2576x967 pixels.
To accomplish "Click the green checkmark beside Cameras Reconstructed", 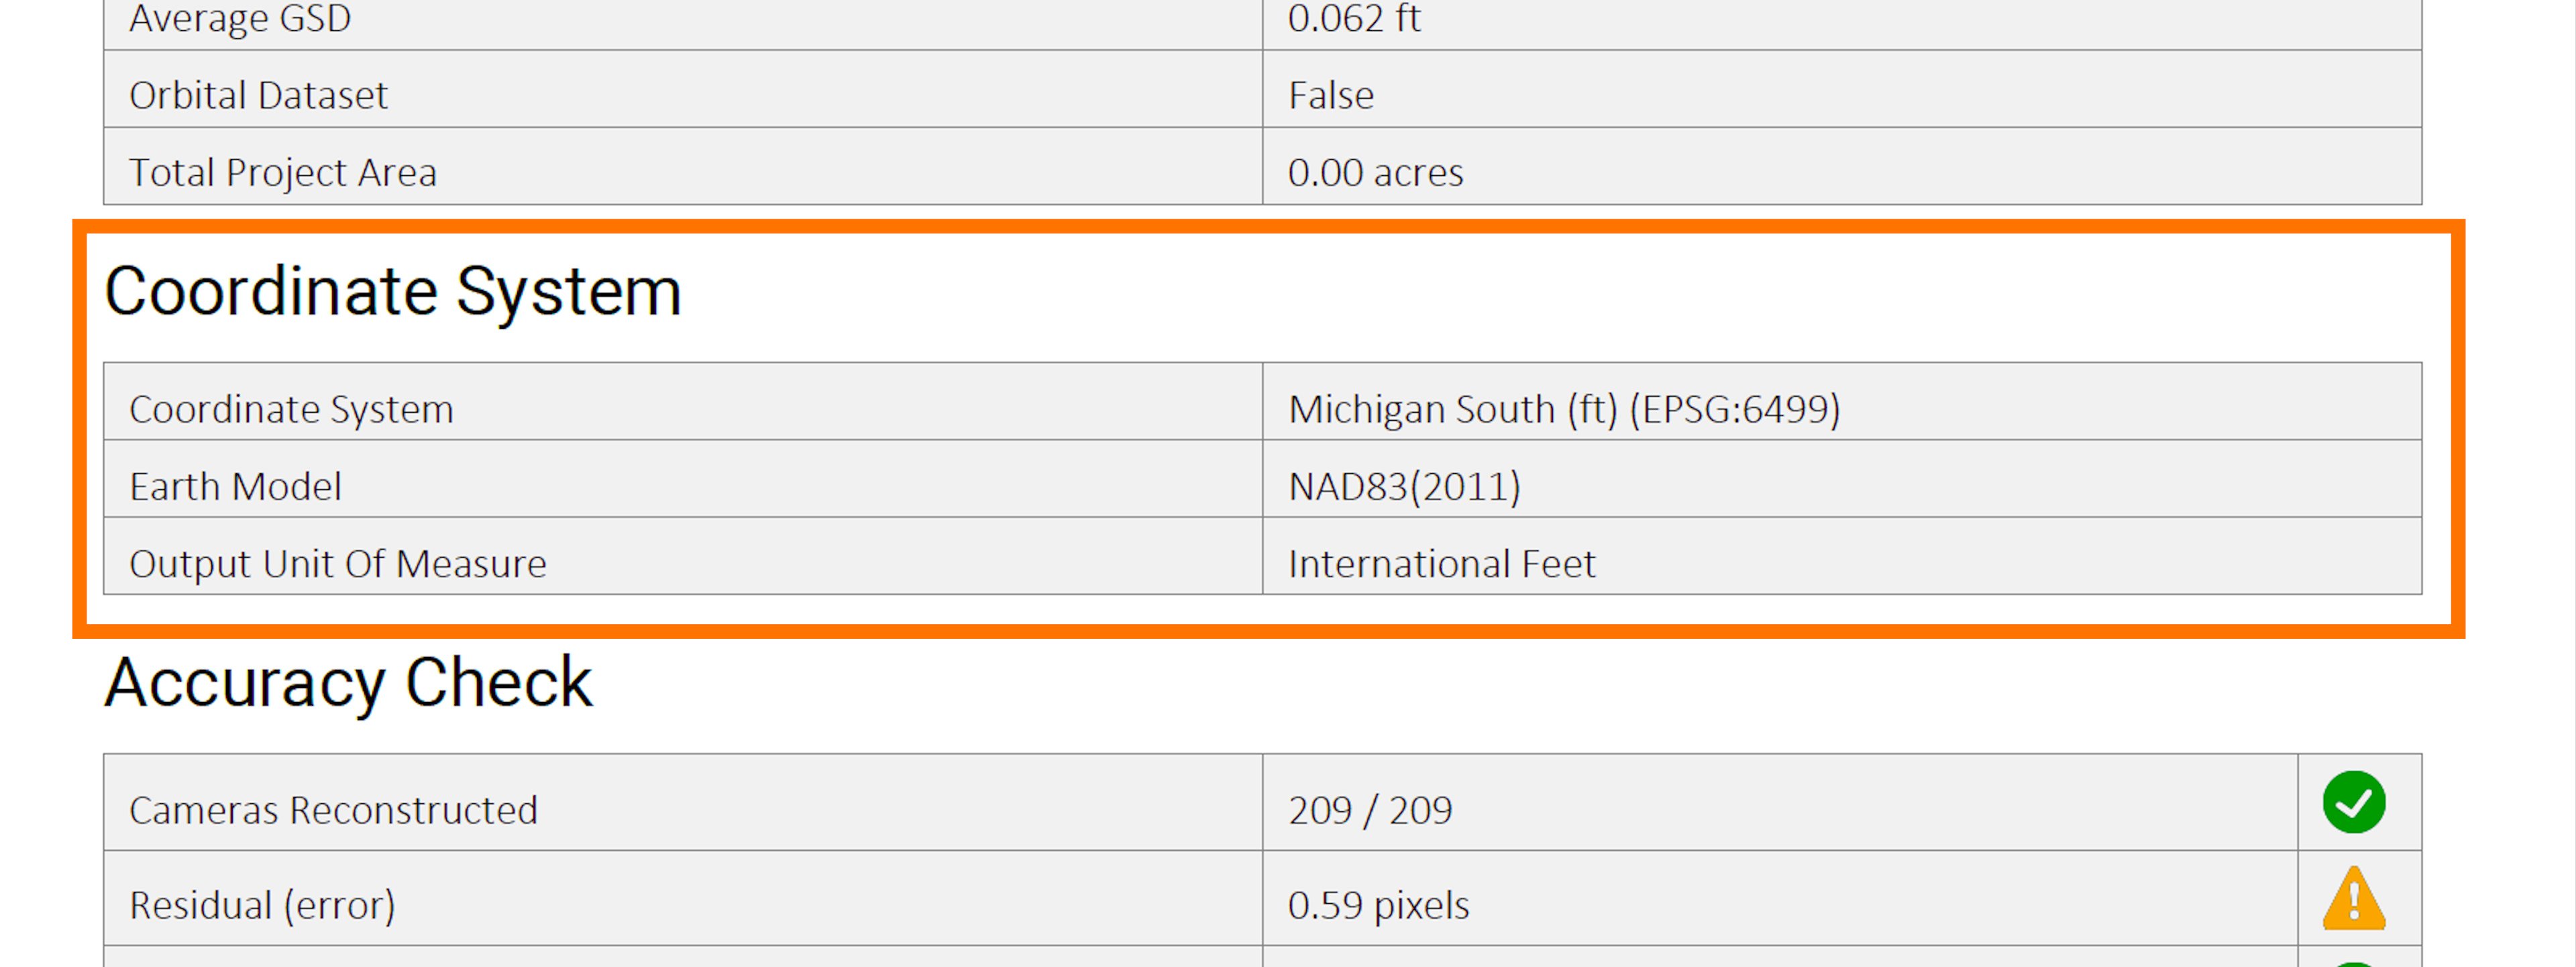I will [2353, 802].
